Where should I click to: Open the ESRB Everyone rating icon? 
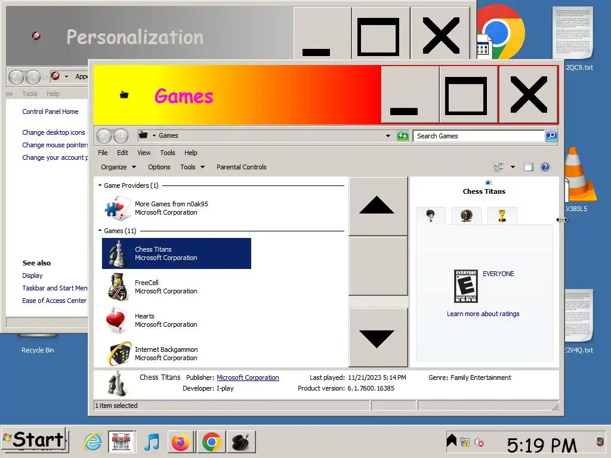465,286
